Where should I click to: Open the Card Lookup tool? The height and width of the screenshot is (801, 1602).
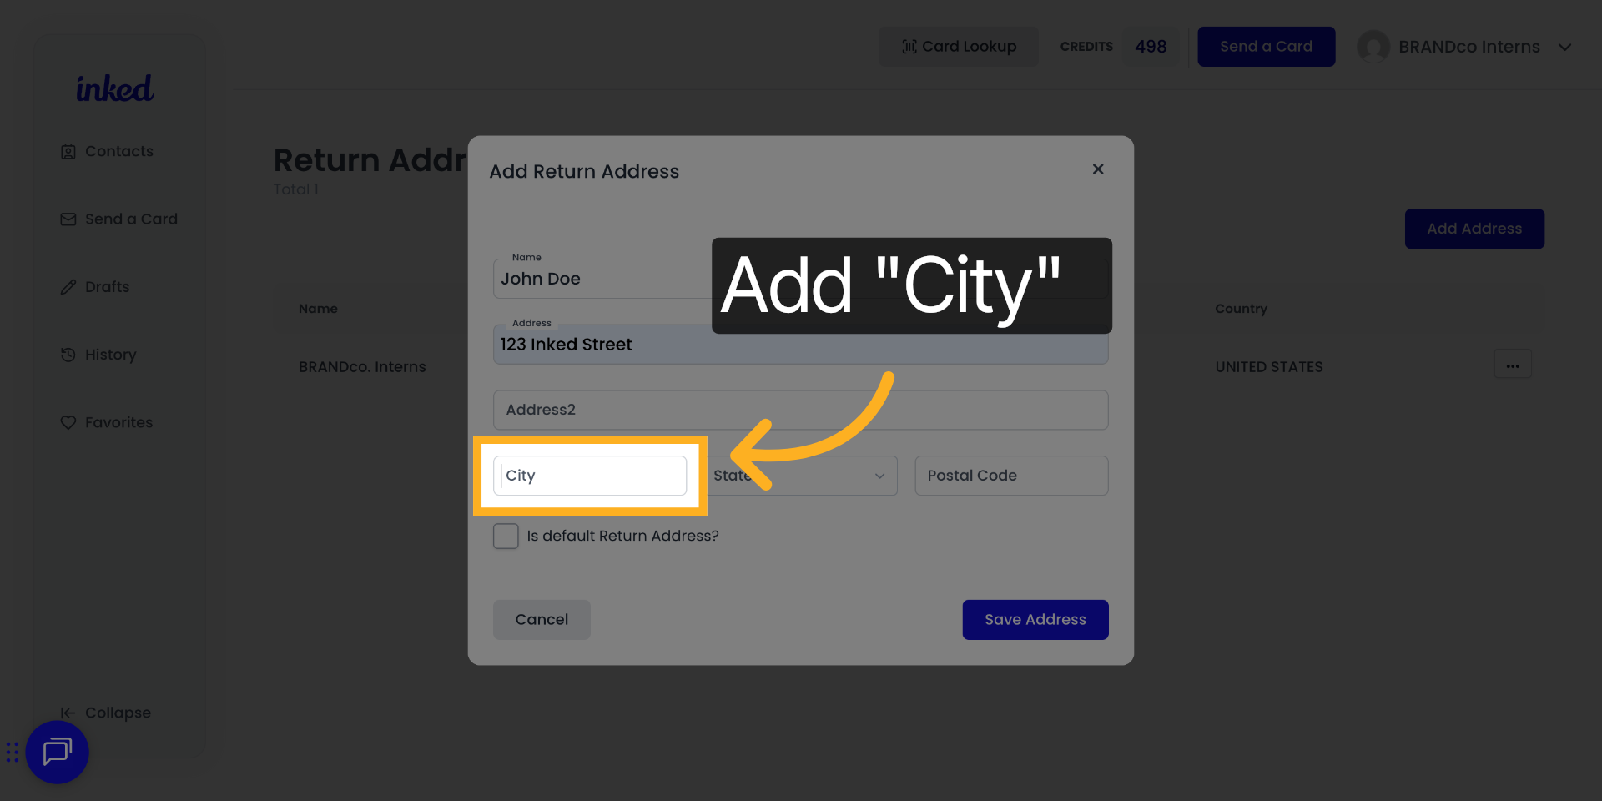(958, 46)
